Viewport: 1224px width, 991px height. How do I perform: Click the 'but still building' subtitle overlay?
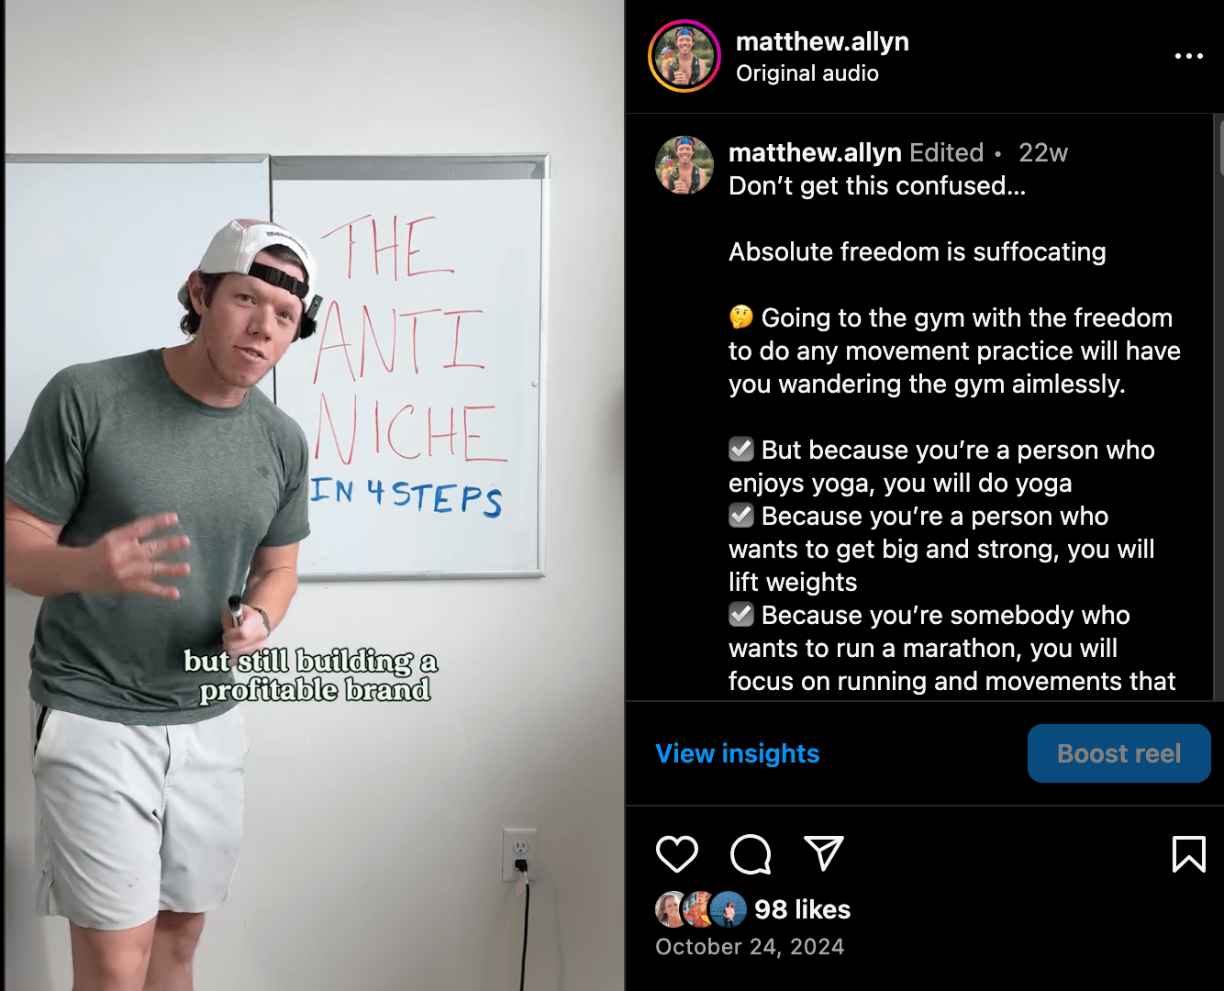click(x=312, y=675)
